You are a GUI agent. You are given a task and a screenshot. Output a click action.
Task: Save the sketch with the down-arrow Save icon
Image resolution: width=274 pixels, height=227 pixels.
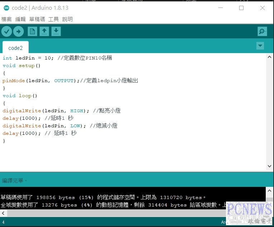click(56, 32)
